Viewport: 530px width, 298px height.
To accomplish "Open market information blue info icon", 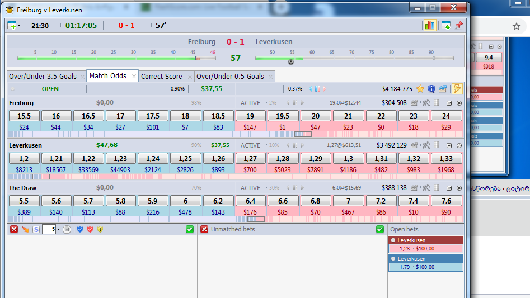I will coord(431,89).
